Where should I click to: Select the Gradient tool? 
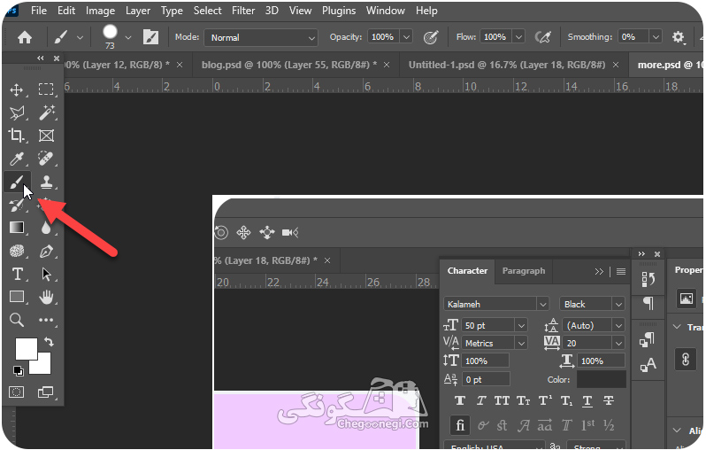(x=17, y=228)
